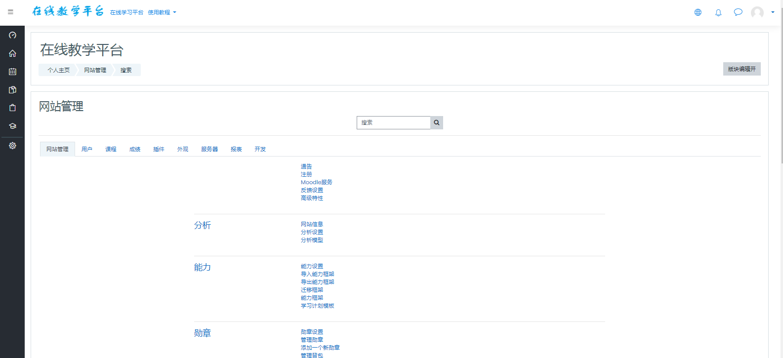Expand the user menu caret beside avatar
The height and width of the screenshot is (358, 783).
pos(773,12)
